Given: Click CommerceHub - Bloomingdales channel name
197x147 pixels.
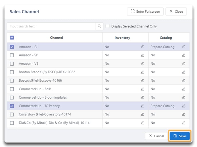Looking at the screenshot, I should [x=43, y=97].
